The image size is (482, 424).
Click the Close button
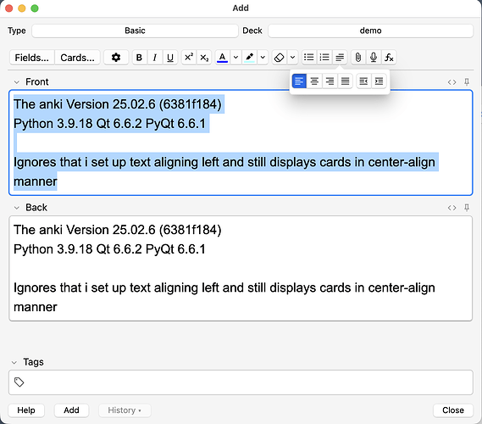pyautogui.click(x=453, y=410)
